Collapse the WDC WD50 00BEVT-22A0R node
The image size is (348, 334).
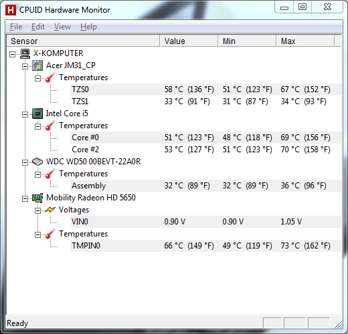pyautogui.click(x=25, y=162)
